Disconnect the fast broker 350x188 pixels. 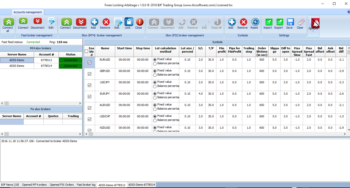37,22
